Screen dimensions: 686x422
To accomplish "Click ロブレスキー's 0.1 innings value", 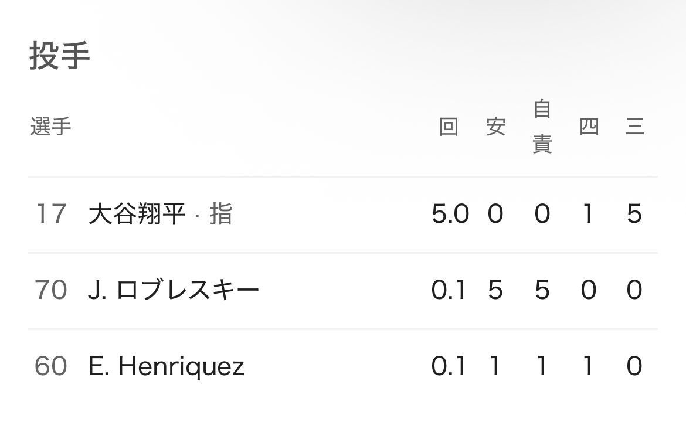I will tap(449, 290).
